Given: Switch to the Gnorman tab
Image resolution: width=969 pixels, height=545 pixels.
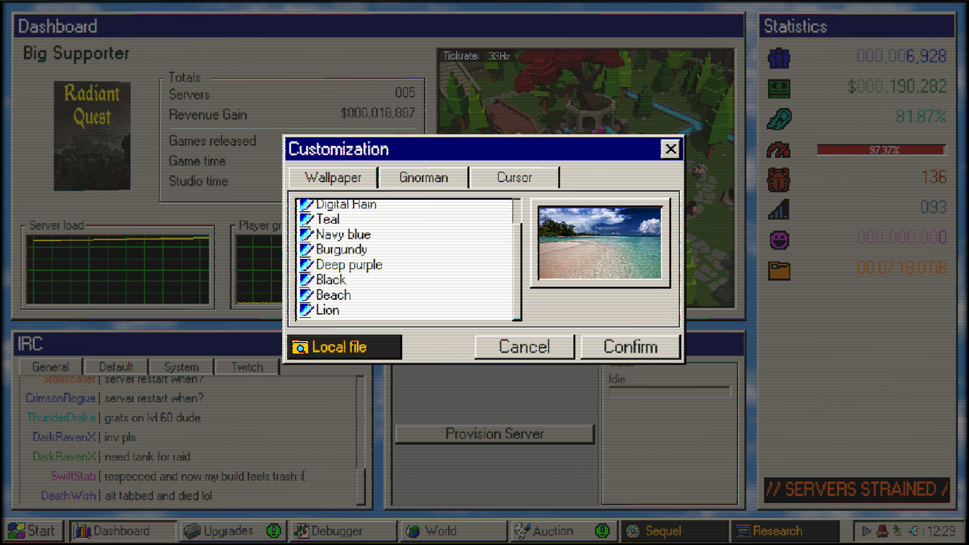Looking at the screenshot, I should [423, 177].
